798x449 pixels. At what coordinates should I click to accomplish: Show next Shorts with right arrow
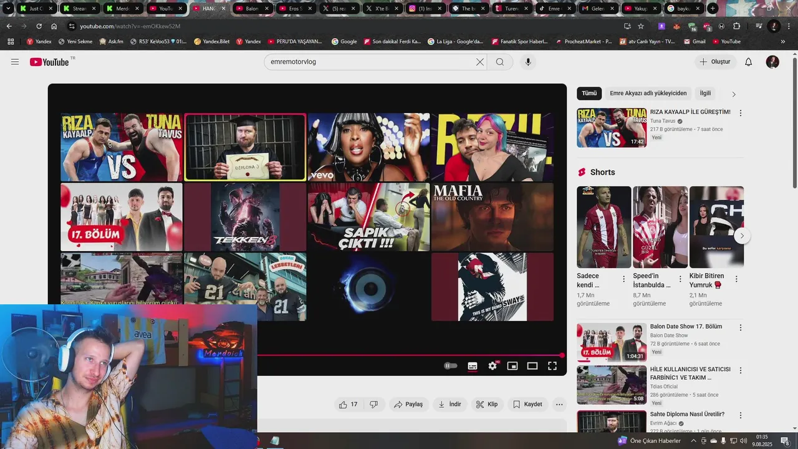point(742,236)
